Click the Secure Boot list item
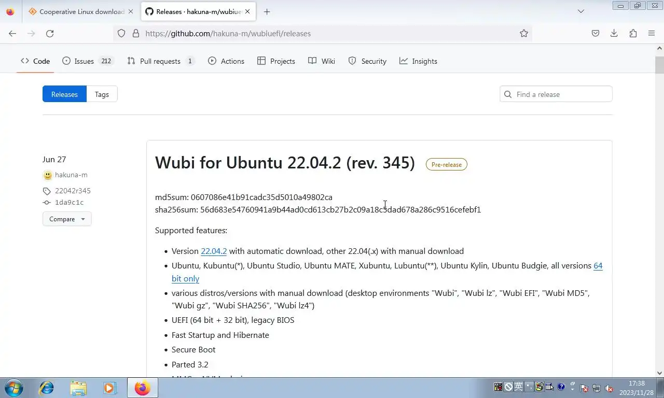The height and width of the screenshot is (398, 664). [x=193, y=349]
